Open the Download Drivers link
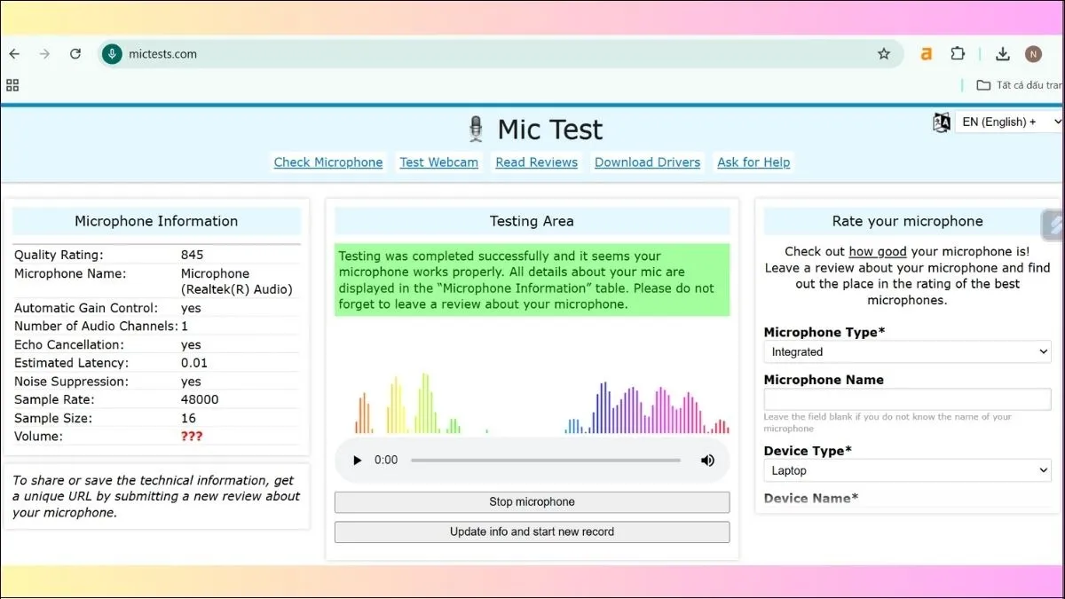Image resolution: width=1065 pixels, height=599 pixels. 647,162
